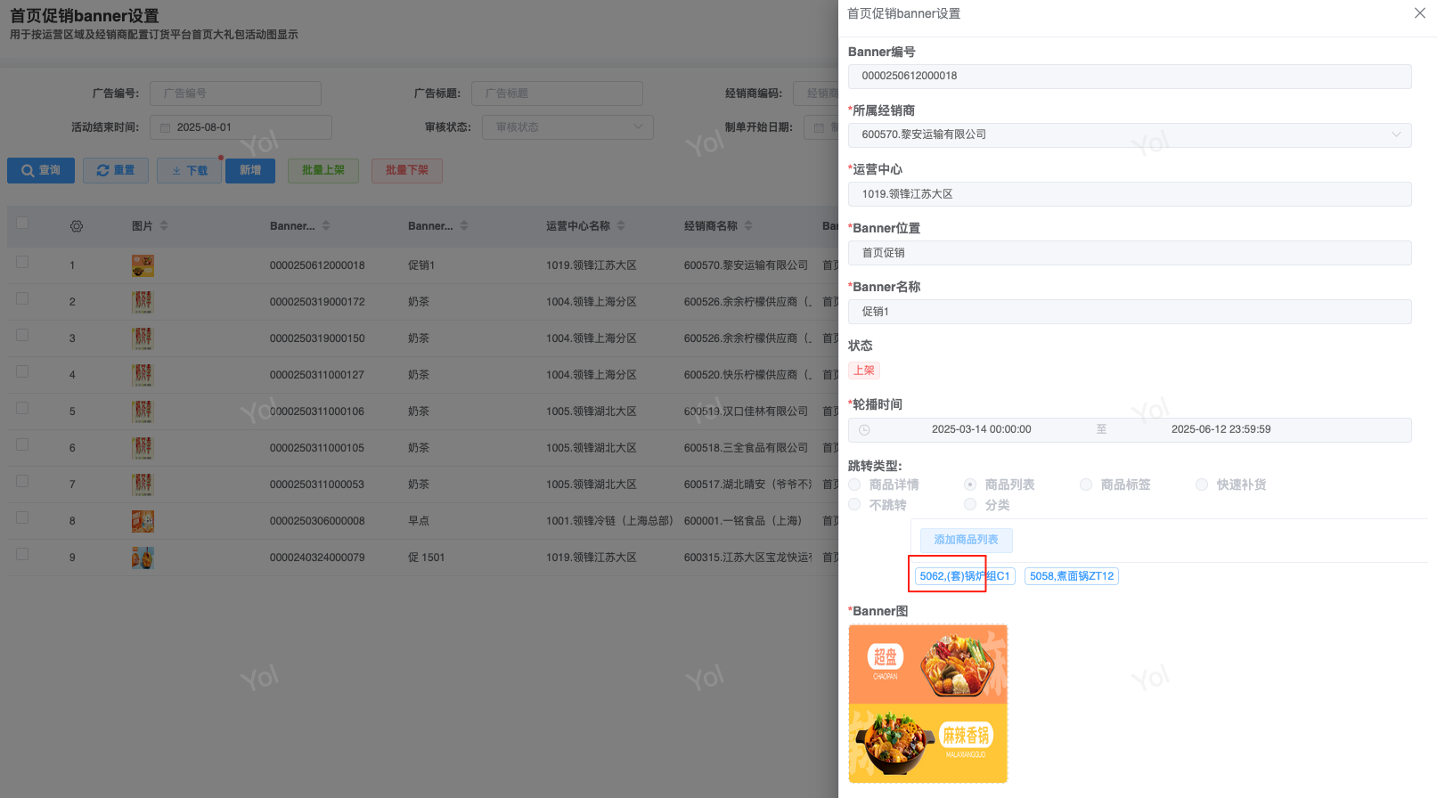Open row 5 banner image thumbnail
The width and height of the screenshot is (1437, 798).
[143, 411]
